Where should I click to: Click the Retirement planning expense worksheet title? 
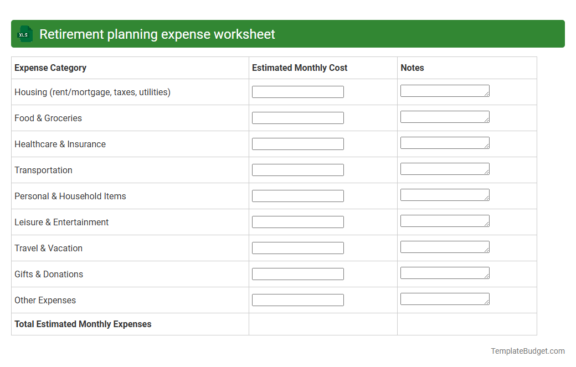click(x=157, y=34)
